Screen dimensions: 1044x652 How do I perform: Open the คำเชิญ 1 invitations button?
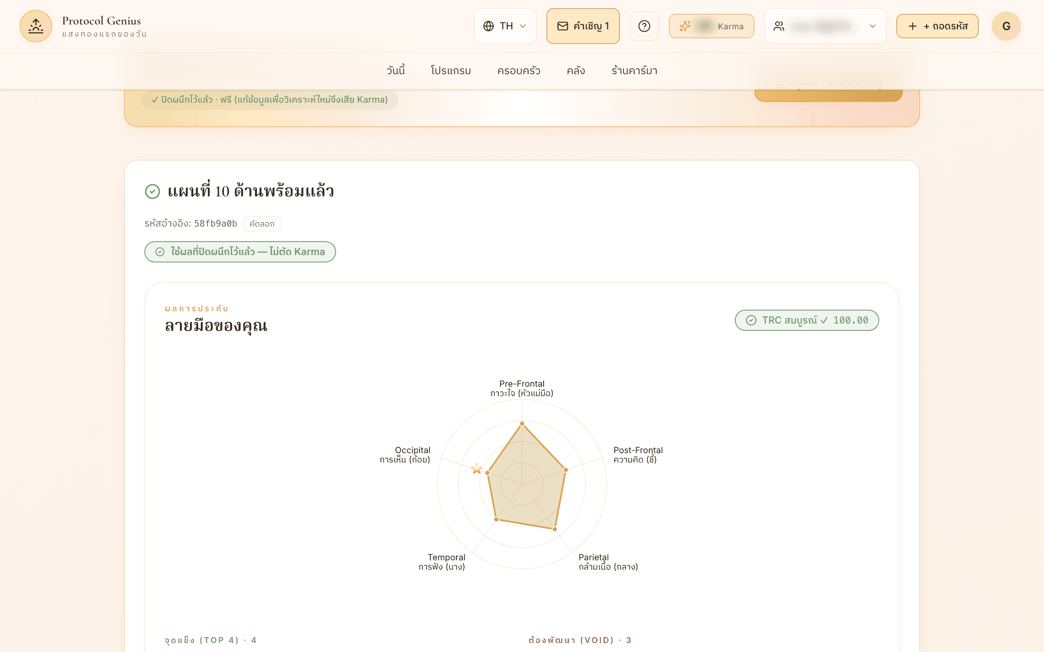click(x=583, y=26)
